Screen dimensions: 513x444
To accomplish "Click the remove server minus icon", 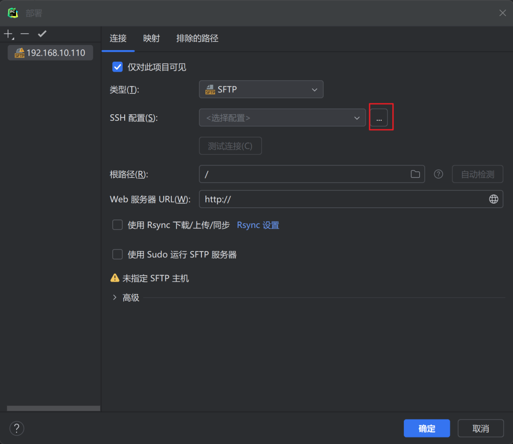I will click(x=25, y=34).
